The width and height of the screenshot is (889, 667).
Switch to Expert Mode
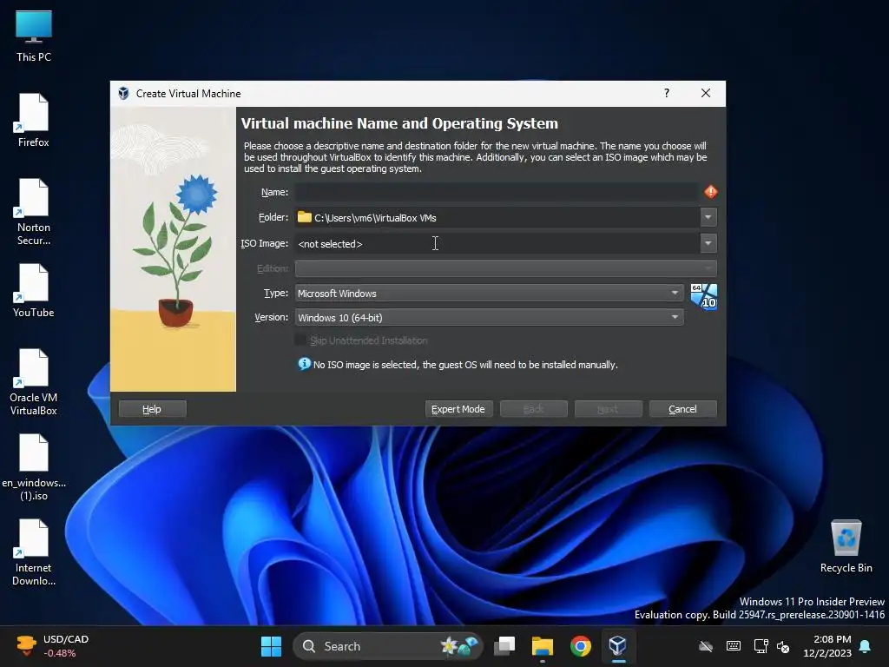click(x=458, y=409)
